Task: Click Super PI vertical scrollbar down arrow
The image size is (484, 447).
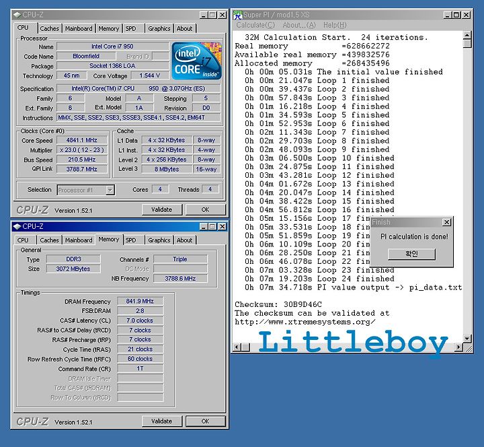Action: coord(467,339)
